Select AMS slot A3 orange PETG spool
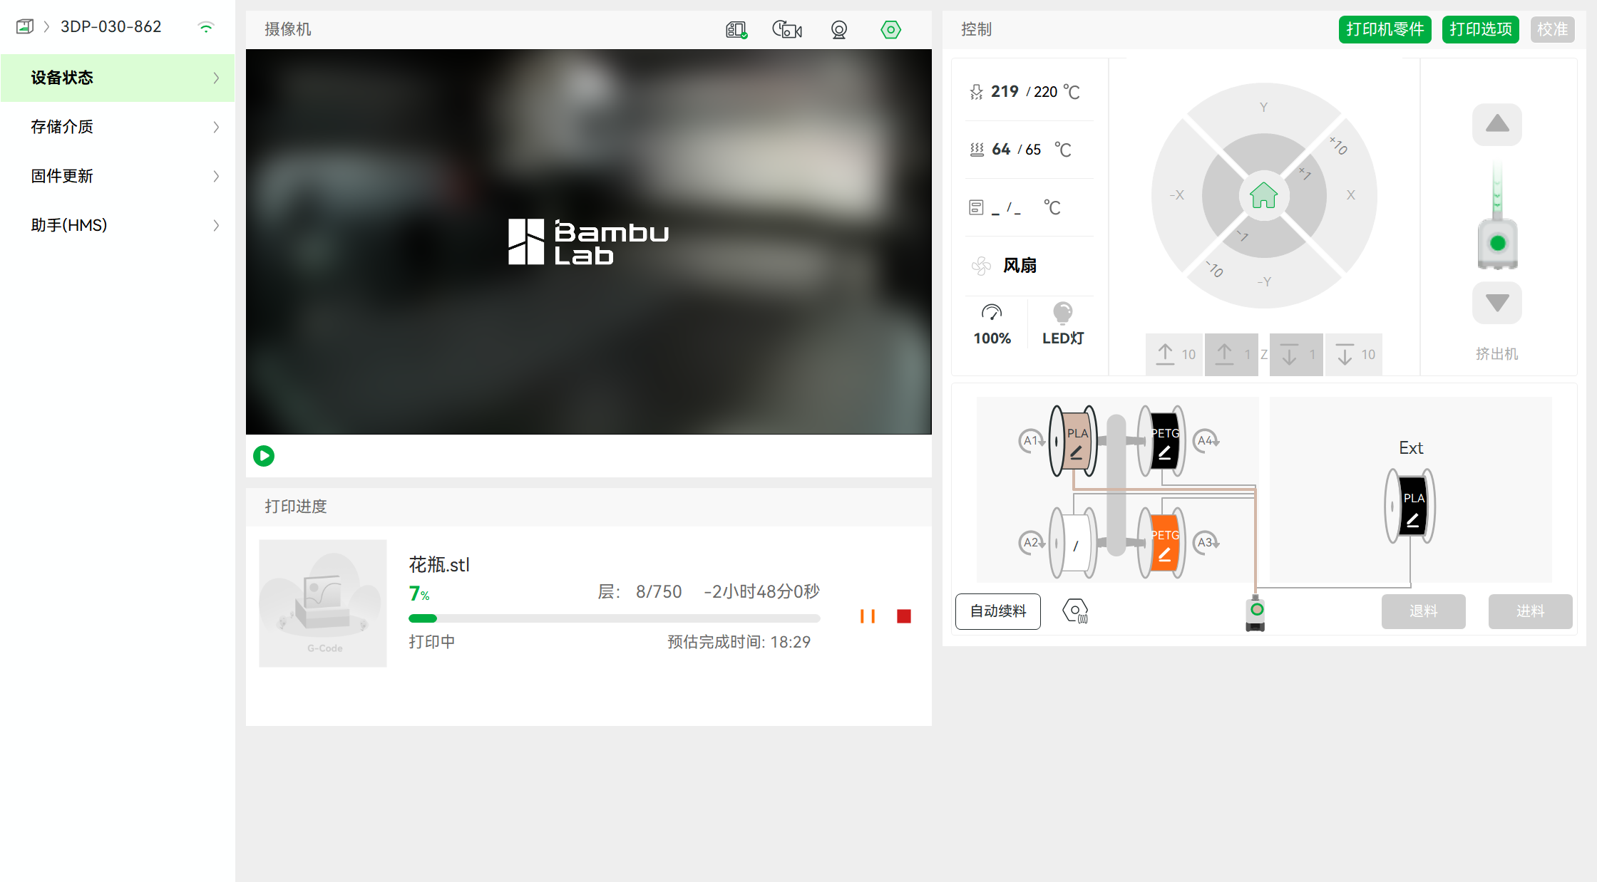Image resolution: width=1597 pixels, height=882 pixels. coord(1161,543)
